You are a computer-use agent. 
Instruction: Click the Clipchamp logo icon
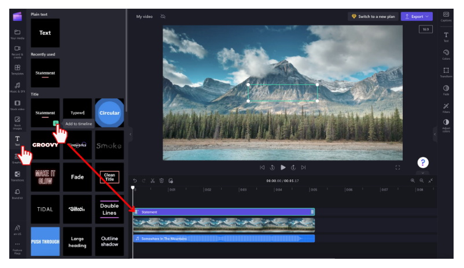pos(17,16)
